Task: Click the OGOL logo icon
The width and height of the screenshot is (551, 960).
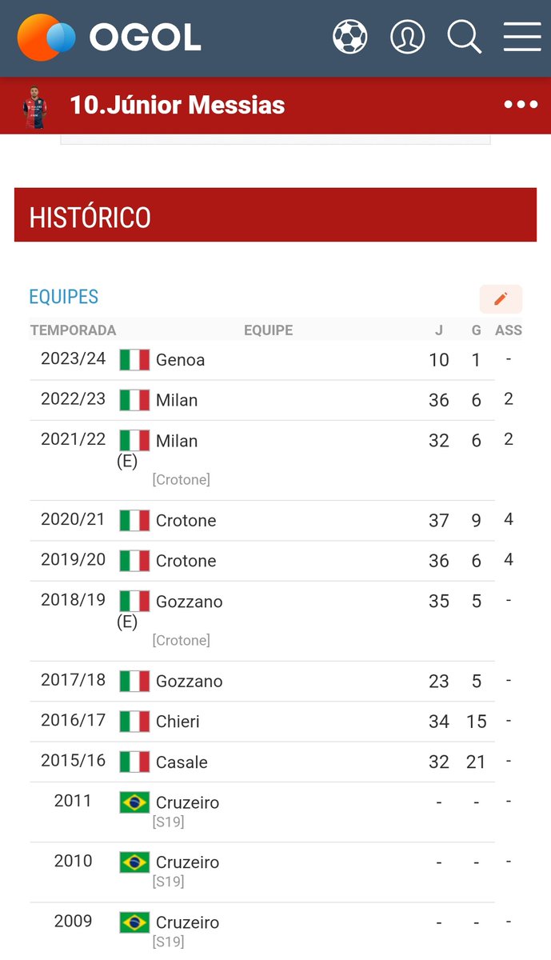Action: pyautogui.click(x=46, y=38)
